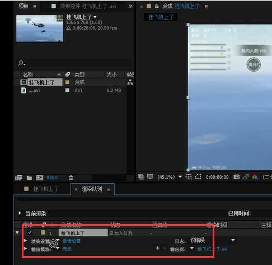This screenshot has height=265, width=272.
Task: Open the 无损 output module link
Action: [67, 249]
